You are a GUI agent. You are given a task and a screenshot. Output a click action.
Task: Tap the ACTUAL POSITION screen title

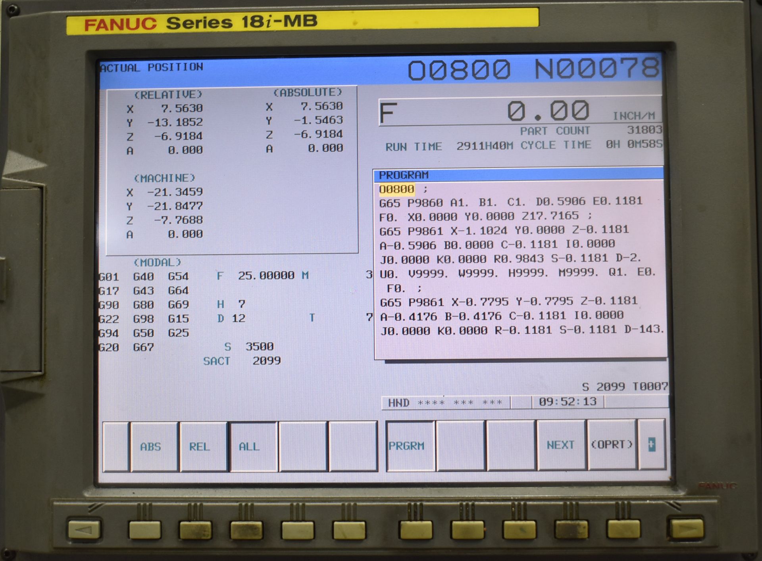(152, 67)
